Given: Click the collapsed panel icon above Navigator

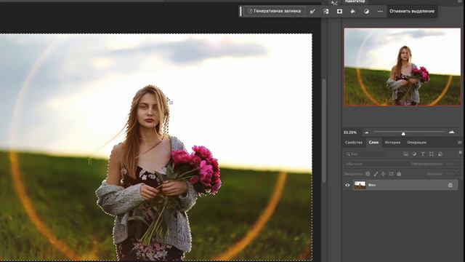Looking at the screenshot, I should (x=334, y=3).
